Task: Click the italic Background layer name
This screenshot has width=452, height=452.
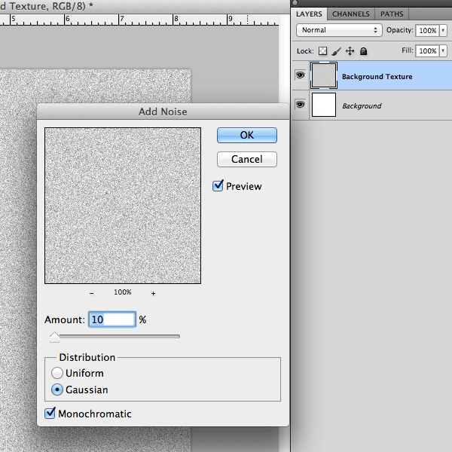Action: pyautogui.click(x=362, y=105)
